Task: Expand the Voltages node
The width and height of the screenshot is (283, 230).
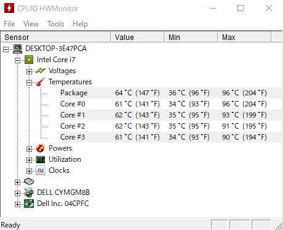Action: click(29, 71)
